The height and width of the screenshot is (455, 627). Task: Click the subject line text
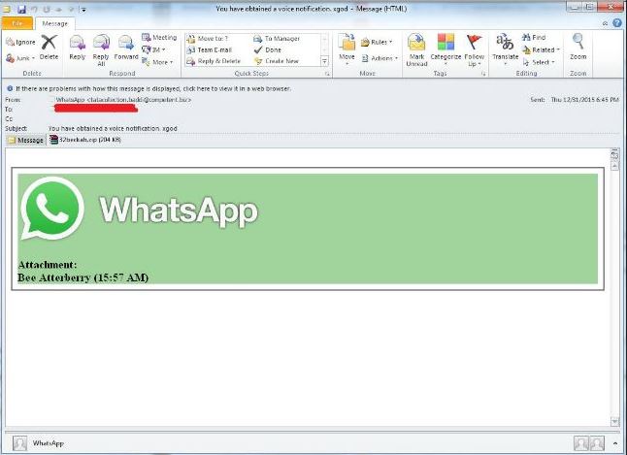(x=113, y=128)
